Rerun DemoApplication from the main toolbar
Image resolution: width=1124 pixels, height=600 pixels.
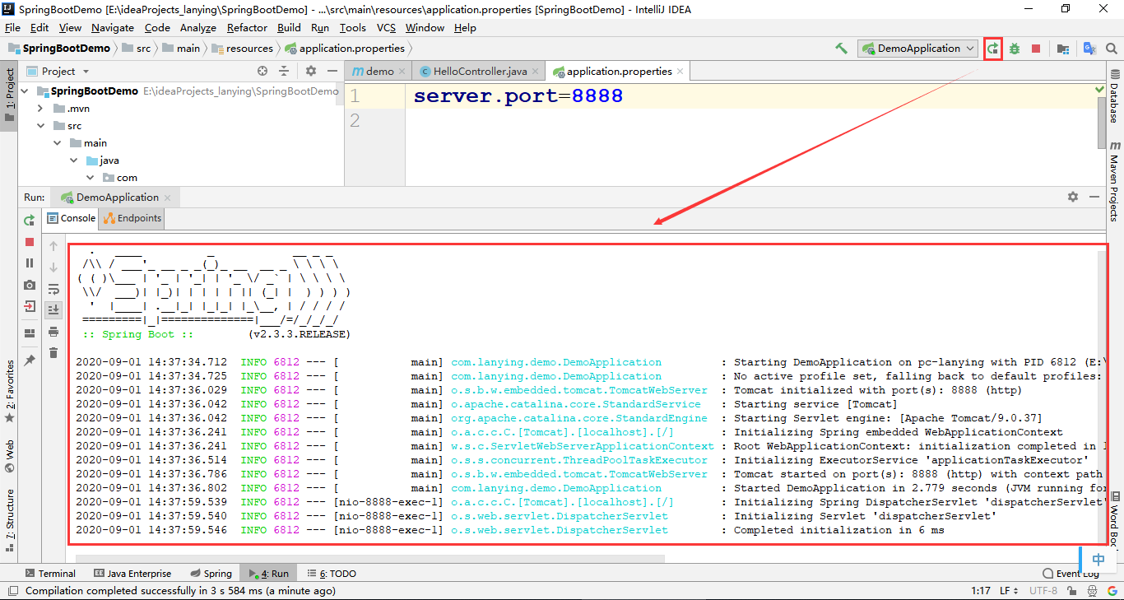pyautogui.click(x=993, y=49)
